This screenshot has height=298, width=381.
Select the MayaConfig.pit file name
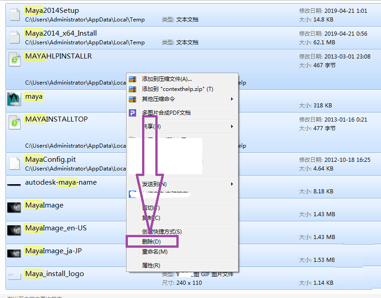(51, 160)
